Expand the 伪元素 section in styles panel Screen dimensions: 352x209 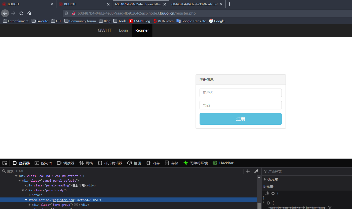click(265, 179)
